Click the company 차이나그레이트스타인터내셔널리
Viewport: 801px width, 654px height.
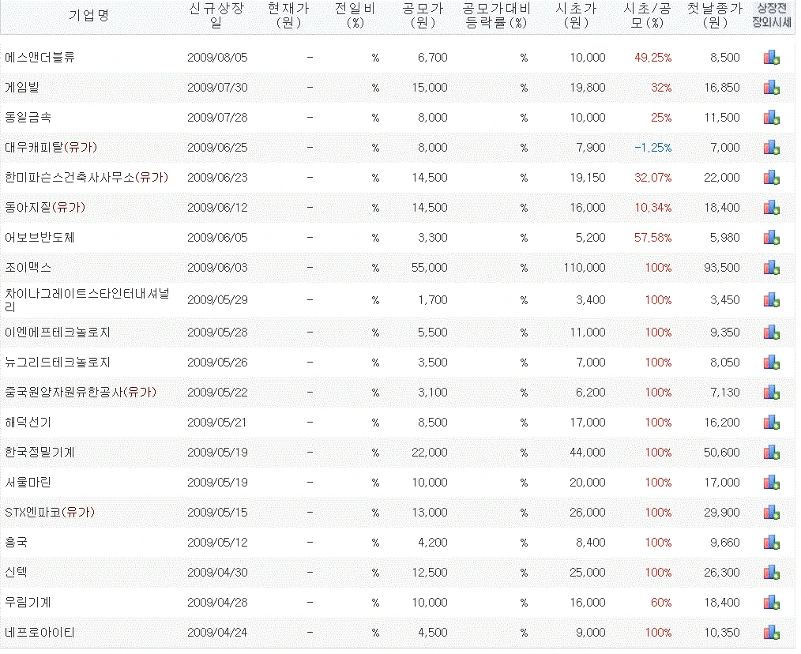(87, 300)
